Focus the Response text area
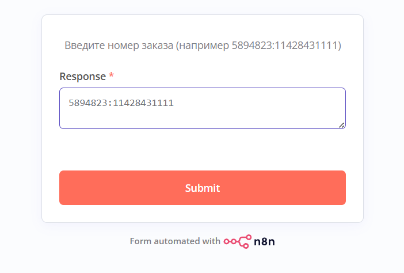404x273 pixels. (x=203, y=108)
